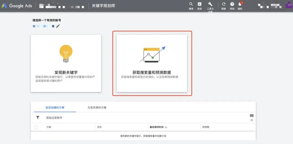Sort by 状态 column header
This screenshot has width=293, height=144.
(99, 127)
